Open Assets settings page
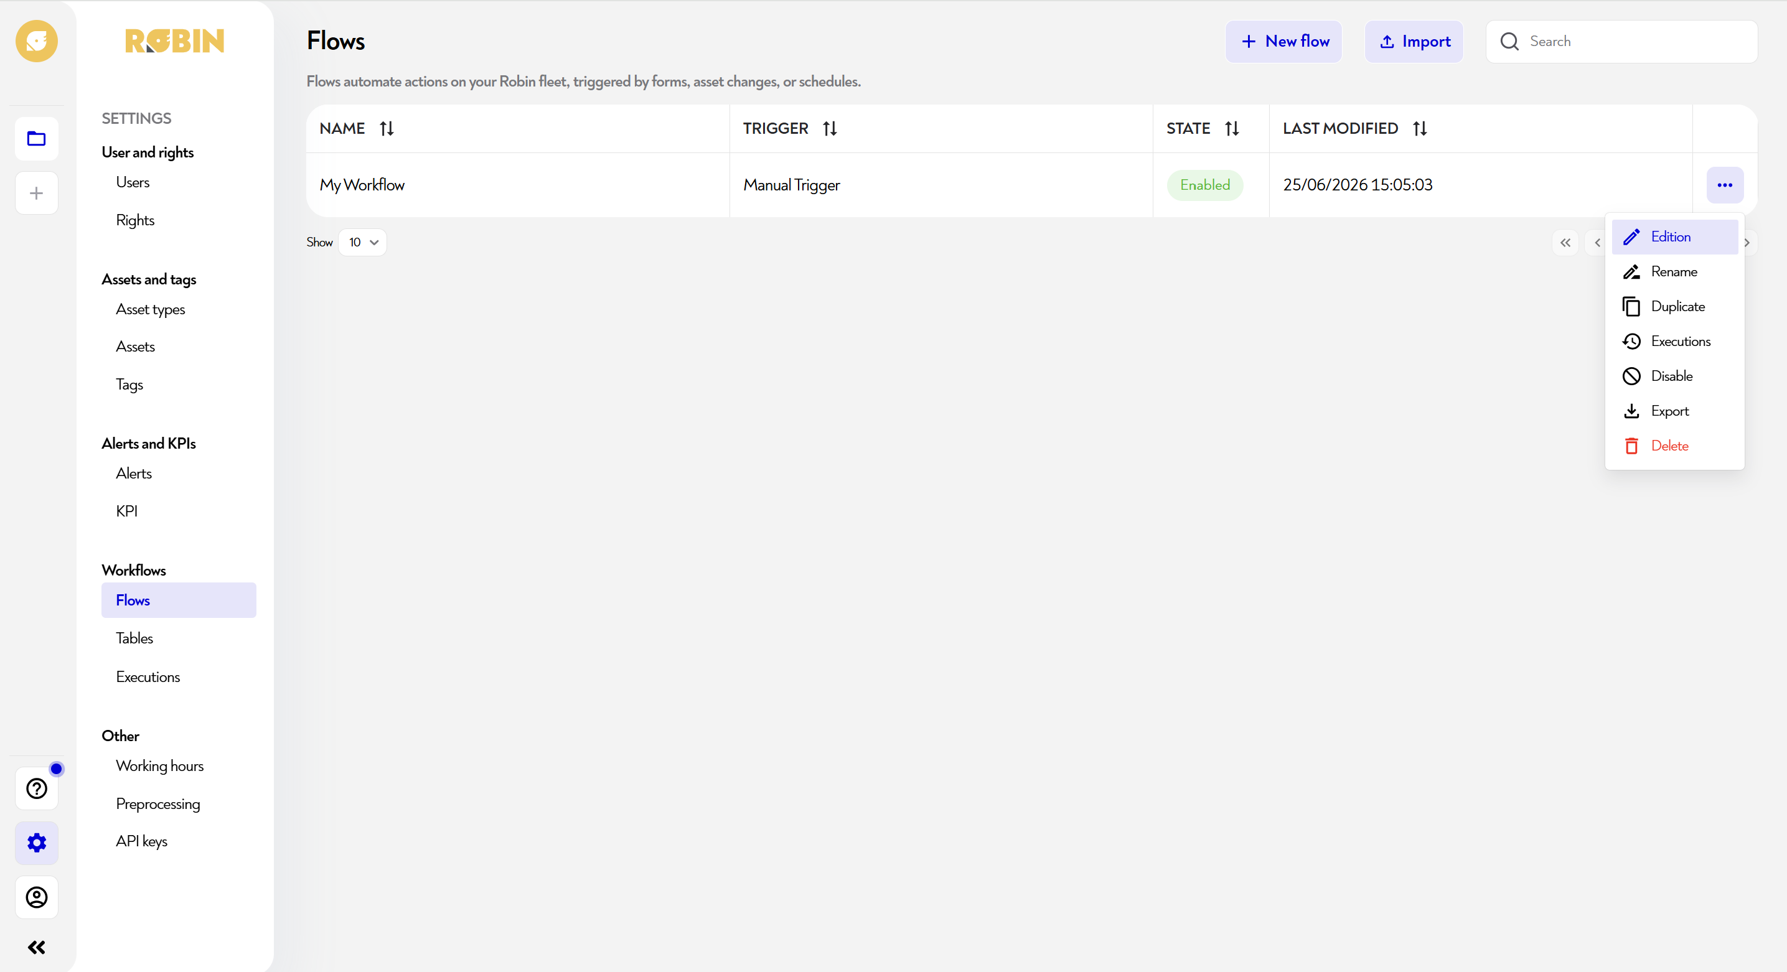 [x=135, y=347]
